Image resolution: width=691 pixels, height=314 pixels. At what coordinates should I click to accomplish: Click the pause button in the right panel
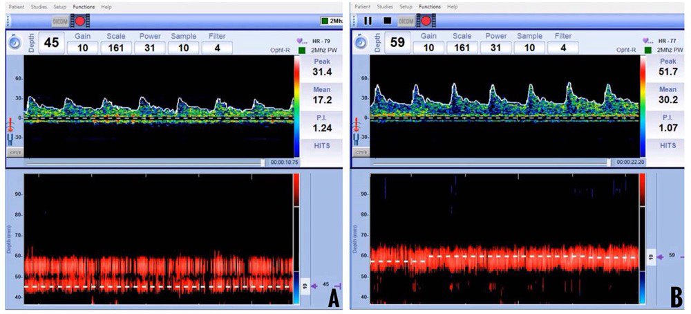coord(368,21)
